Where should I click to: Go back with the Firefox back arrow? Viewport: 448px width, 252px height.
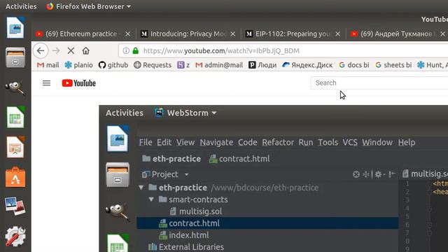click(x=41, y=51)
